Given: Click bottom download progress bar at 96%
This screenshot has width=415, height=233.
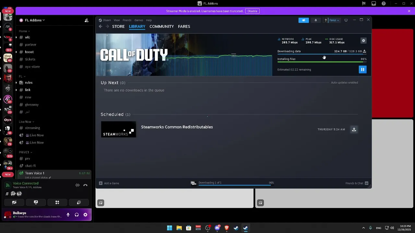Looking at the screenshot, I should click(x=236, y=185).
